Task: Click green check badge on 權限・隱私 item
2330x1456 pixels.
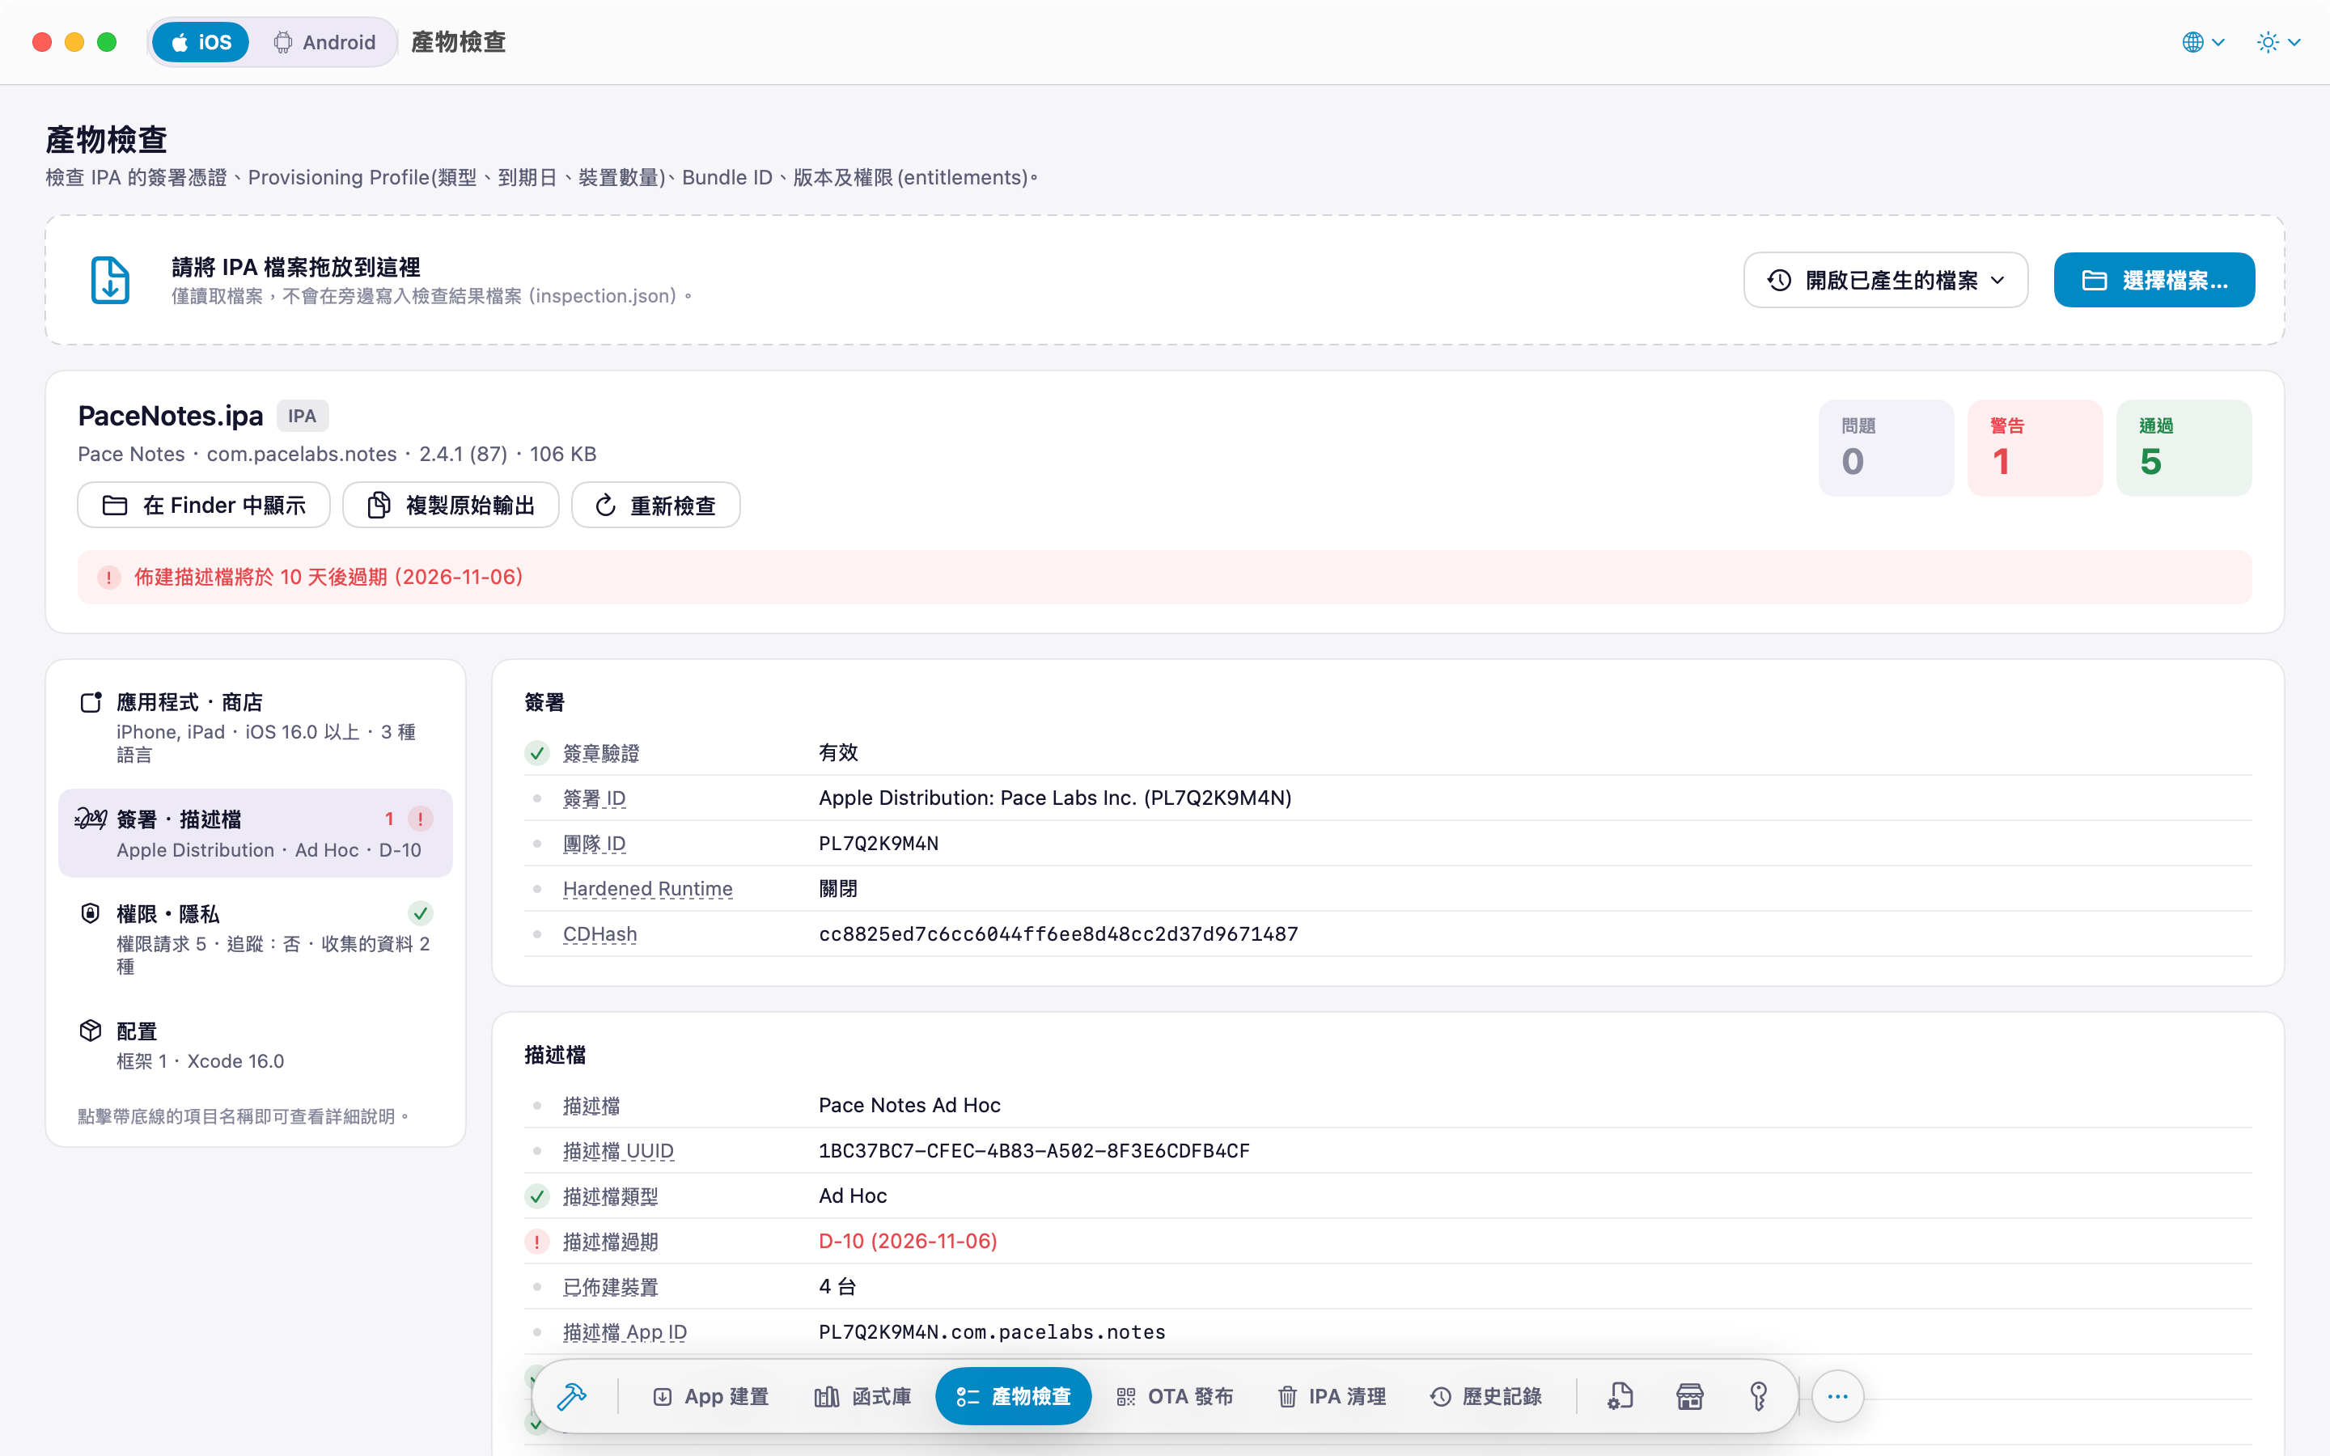Action: click(420, 913)
